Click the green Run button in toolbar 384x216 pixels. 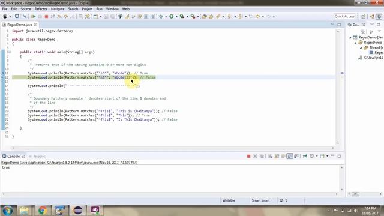pyautogui.click(x=172, y=16)
